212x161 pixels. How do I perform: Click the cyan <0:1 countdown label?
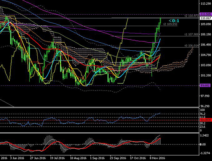(x=174, y=21)
